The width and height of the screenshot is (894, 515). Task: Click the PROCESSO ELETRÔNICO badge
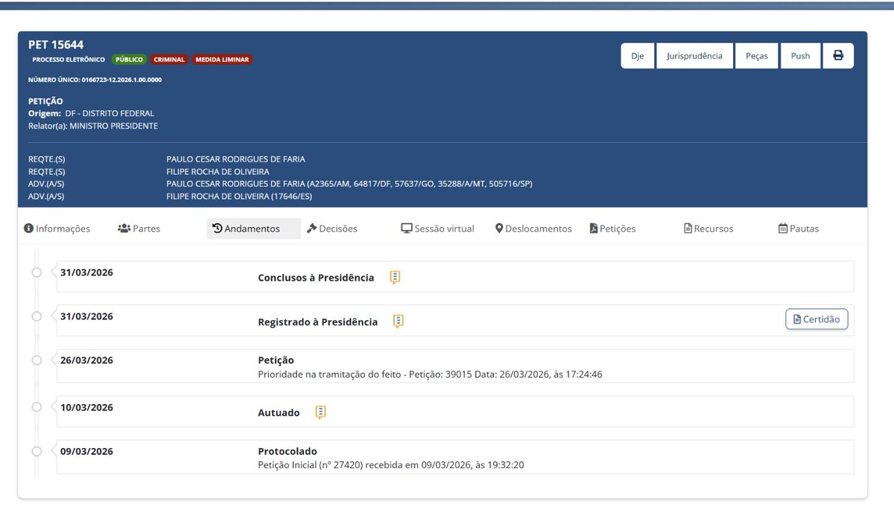click(69, 60)
